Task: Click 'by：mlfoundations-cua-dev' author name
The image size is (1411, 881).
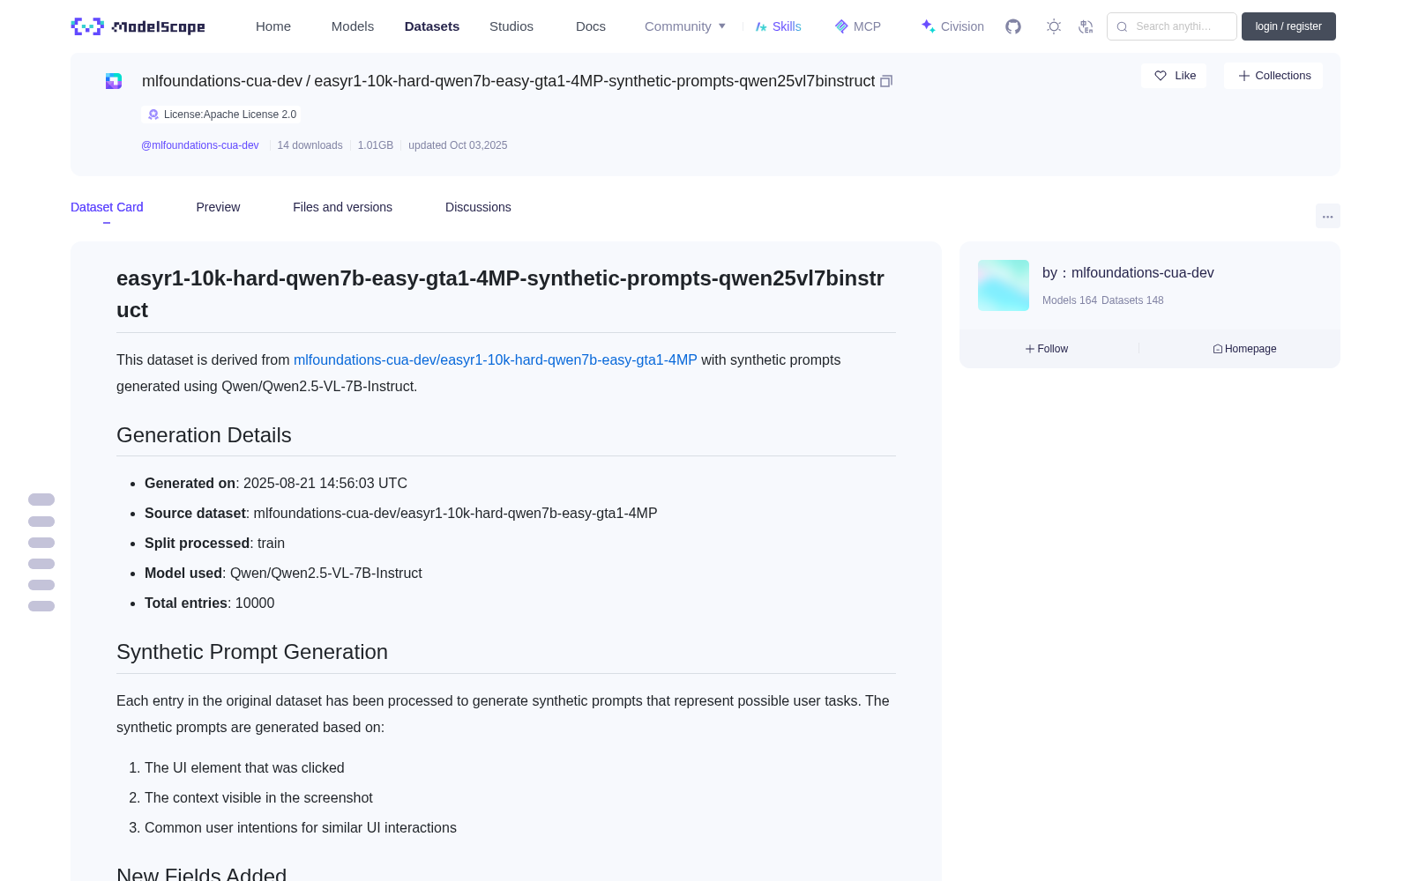Action: (x=1128, y=273)
